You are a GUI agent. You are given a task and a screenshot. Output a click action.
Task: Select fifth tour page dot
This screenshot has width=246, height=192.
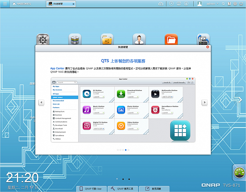[128, 150]
